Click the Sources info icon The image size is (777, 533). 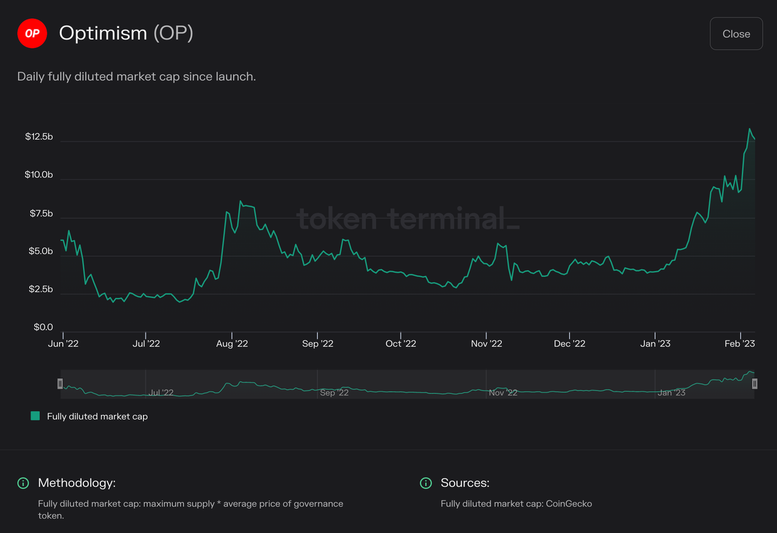pyautogui.click(x=426, y=483)
